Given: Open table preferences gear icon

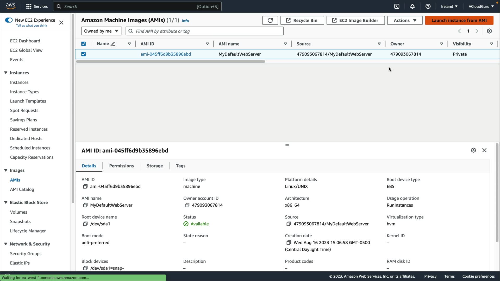Looking at the screenshot, I should 489,31.
